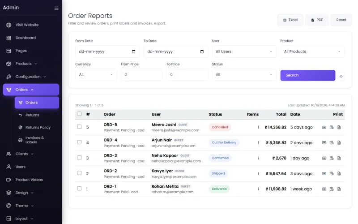
Task: Click the Out For Delivery status badge
Action: point(224,142)
